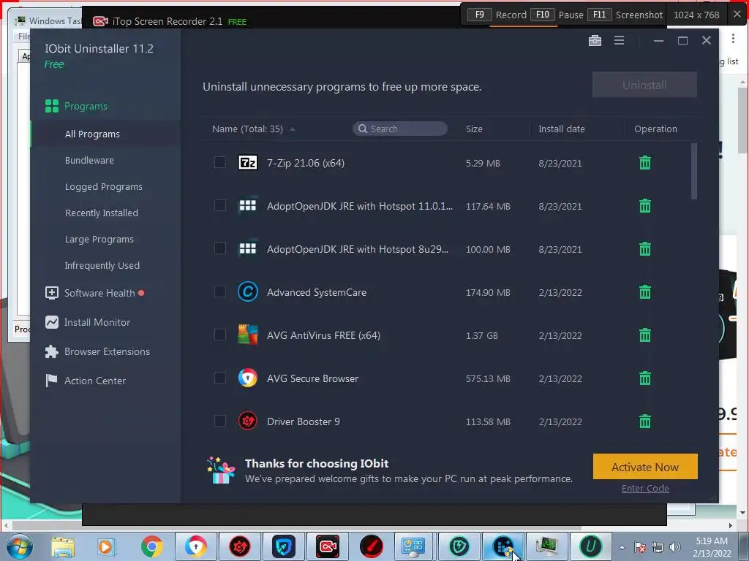The height and width of the screenshot is (561, 749).
Task: Open Windows Explorer from the taskbar
Action: [x=63, y=546]
